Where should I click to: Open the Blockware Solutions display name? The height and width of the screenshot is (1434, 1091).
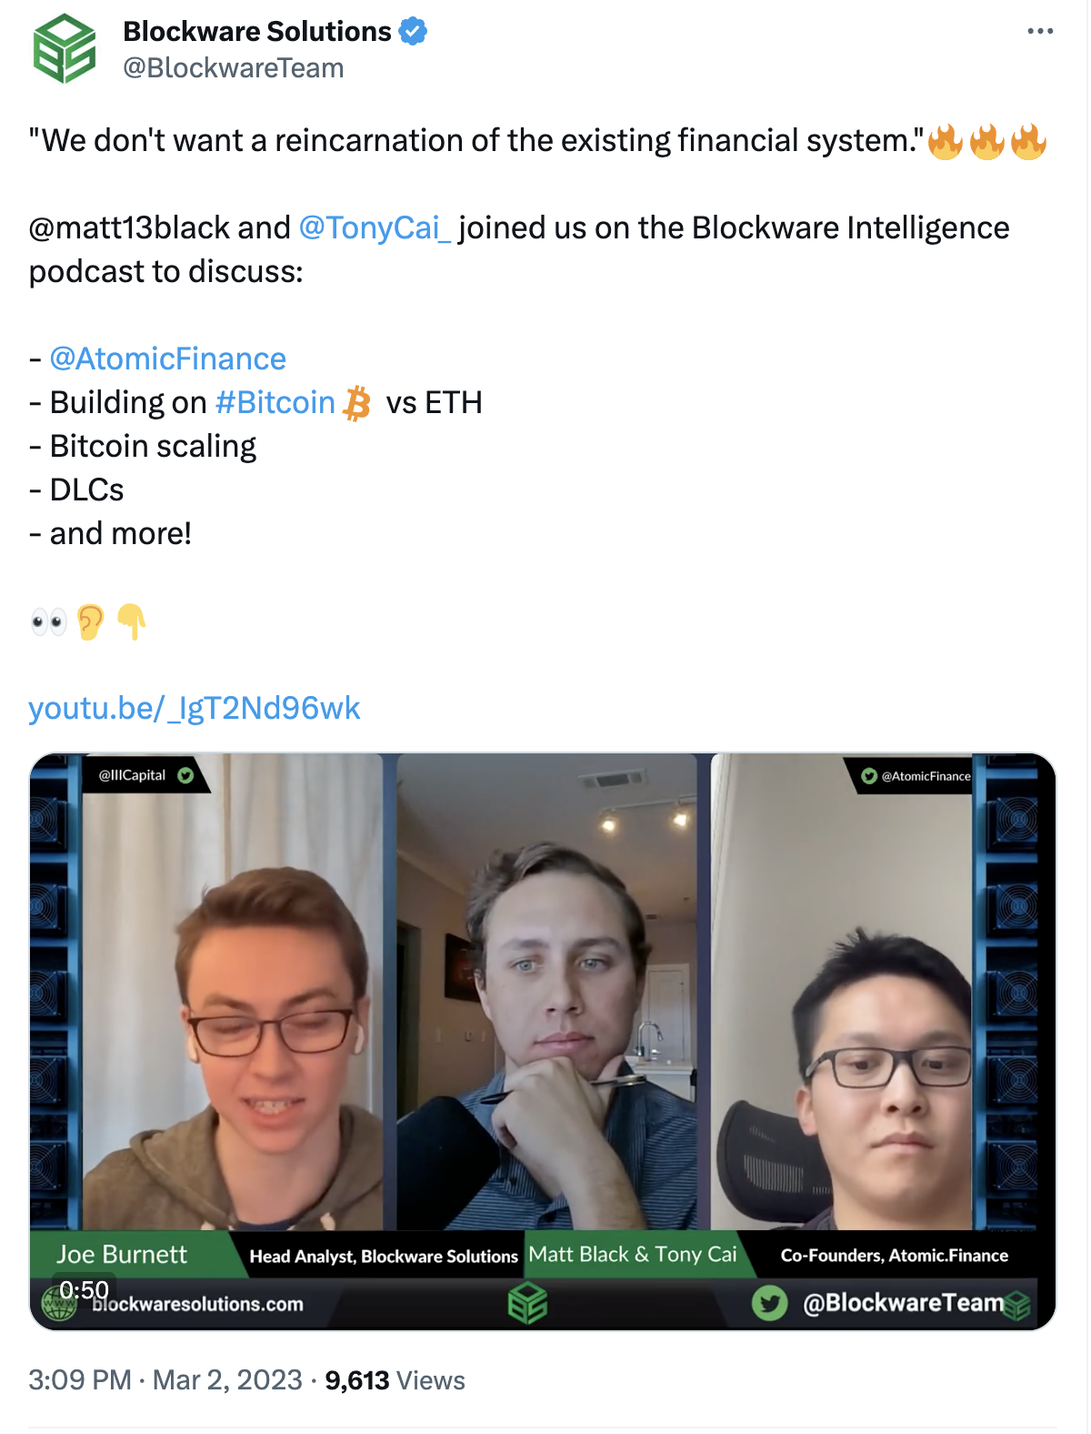coord(257,32)
